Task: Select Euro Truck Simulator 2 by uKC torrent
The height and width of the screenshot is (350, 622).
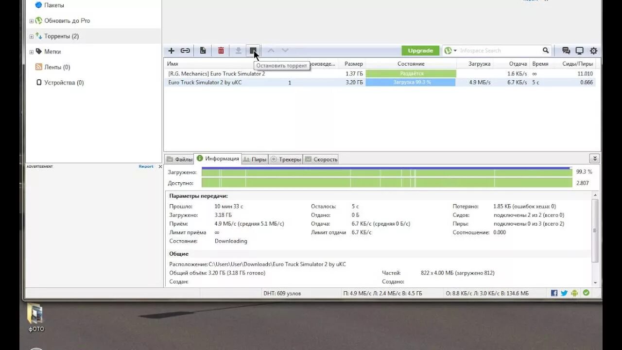Action: [x=205, y=83]
